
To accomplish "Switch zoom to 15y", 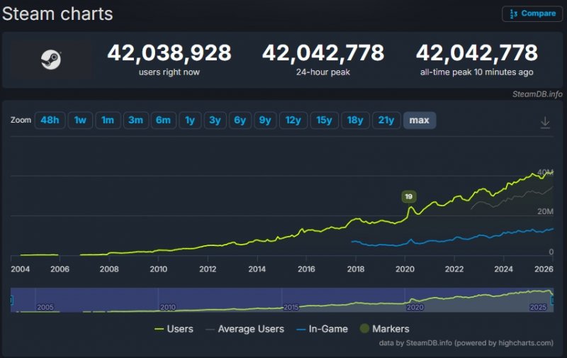I will (324, 120).
